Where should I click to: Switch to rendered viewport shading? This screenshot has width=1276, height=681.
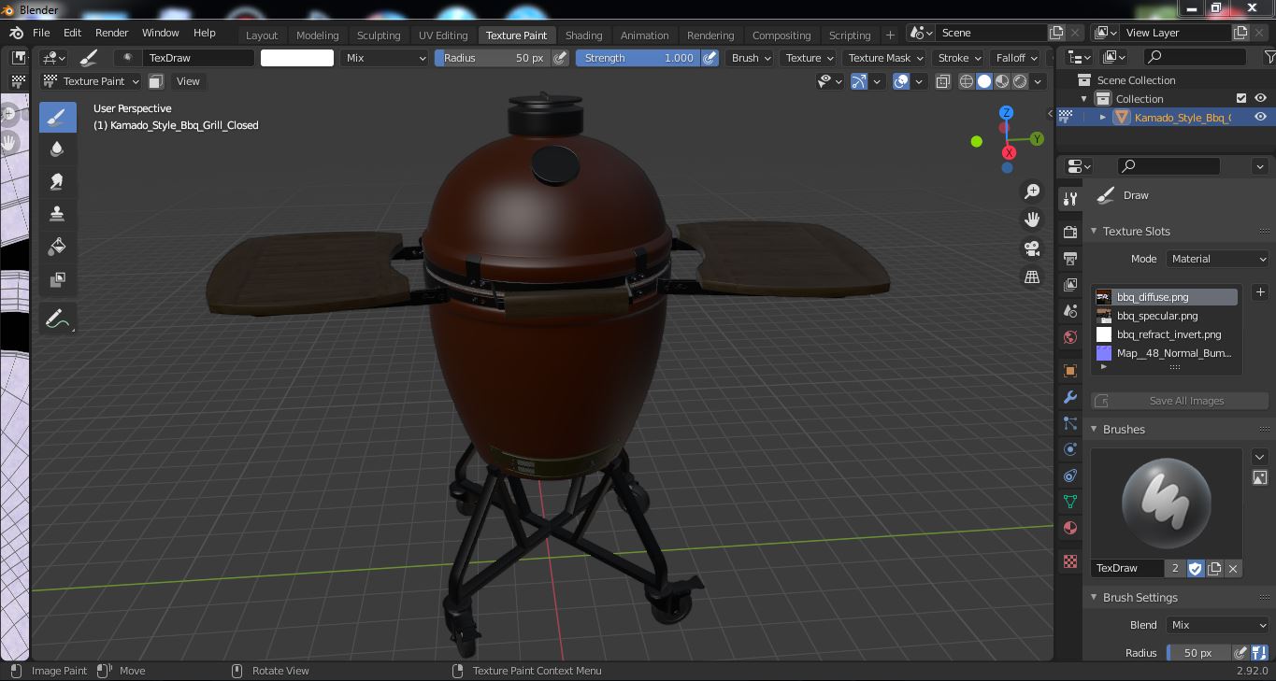click(1020, 81)
